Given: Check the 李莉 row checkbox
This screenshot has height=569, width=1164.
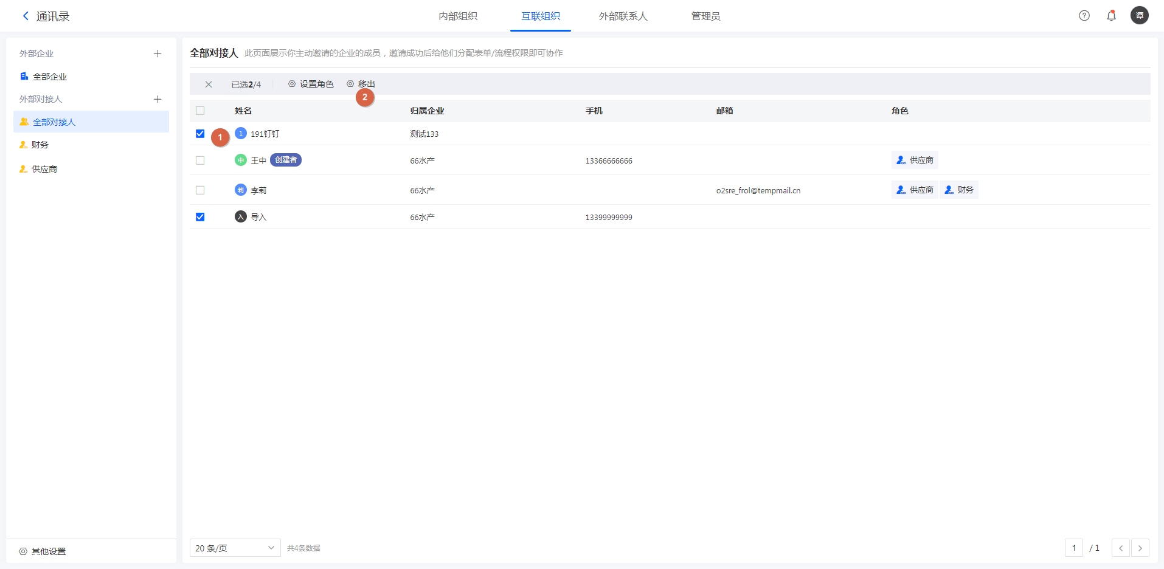Looking at the screenshot, I should tap(200, 190).
